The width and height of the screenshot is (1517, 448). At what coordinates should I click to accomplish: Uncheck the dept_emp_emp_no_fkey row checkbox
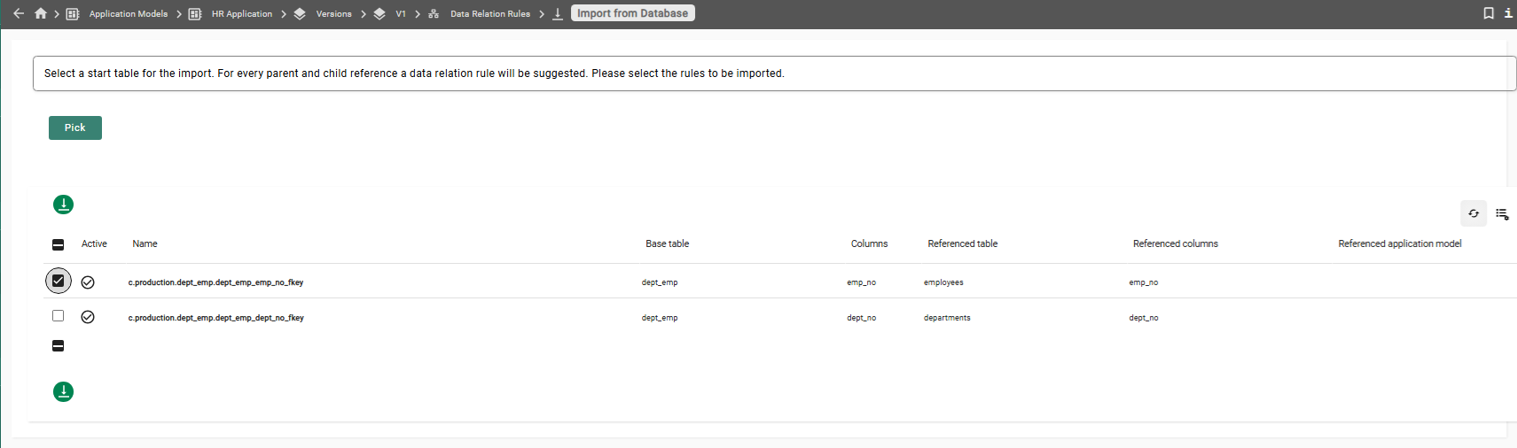point(59,281)
